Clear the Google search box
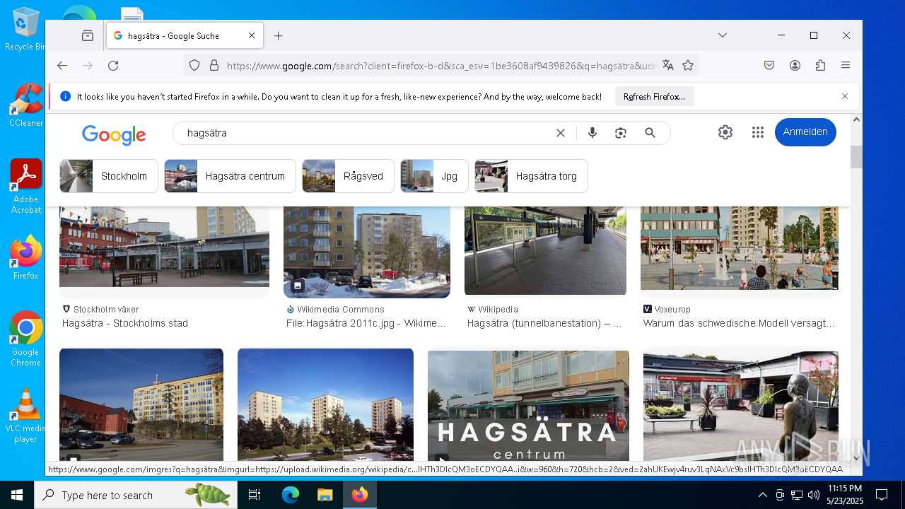This screenshot has height=509, width=905. tap(561, 133)
